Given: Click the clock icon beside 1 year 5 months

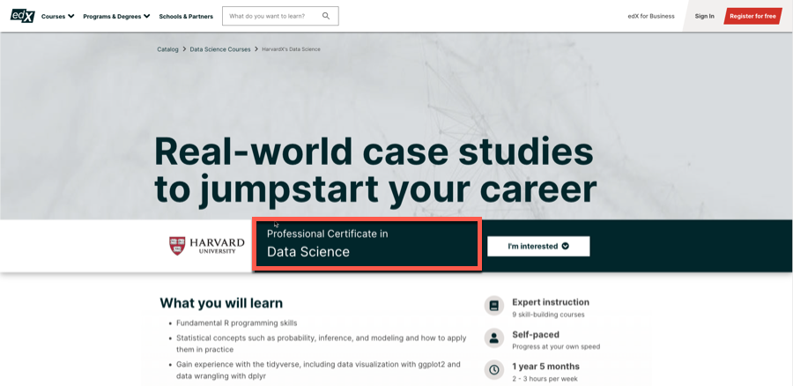Looking at the screenshot, I should pyautogui.click(x=494, y=370).
